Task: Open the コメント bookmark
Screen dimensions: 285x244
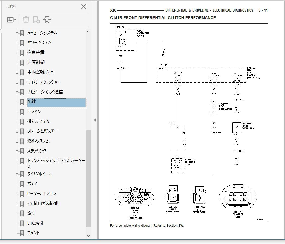Action: click(x=33, y=233)
